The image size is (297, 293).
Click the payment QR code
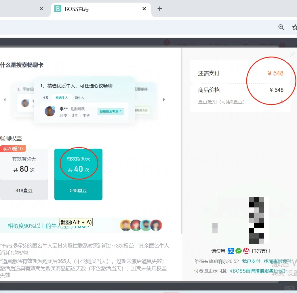[240, 220]
